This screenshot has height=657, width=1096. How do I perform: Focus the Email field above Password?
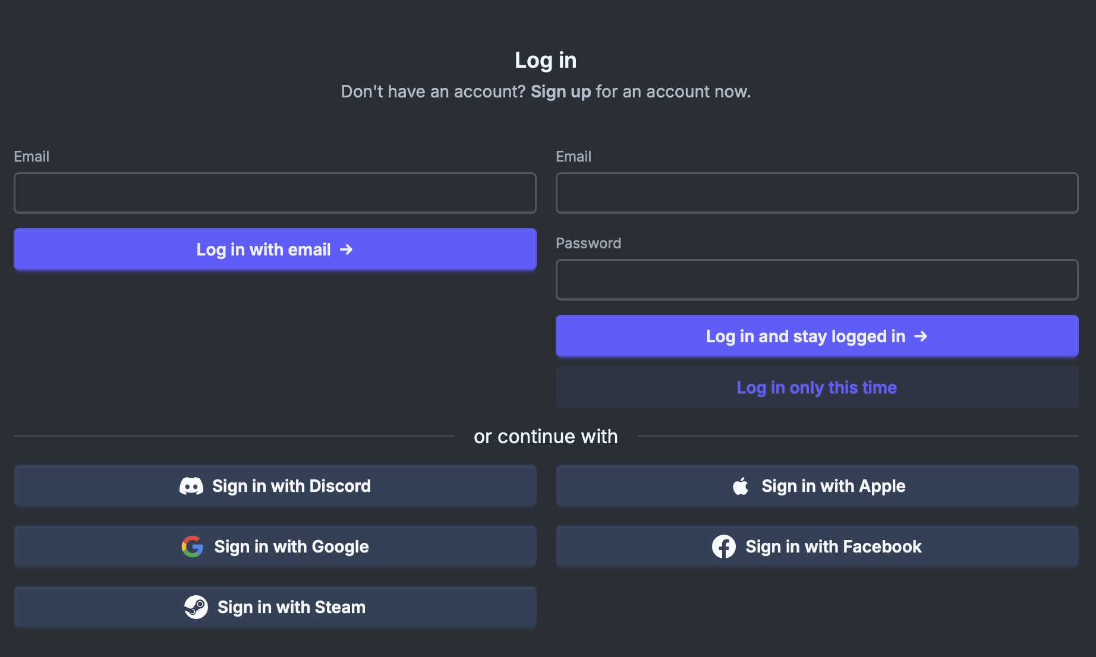tap(817, 193)
